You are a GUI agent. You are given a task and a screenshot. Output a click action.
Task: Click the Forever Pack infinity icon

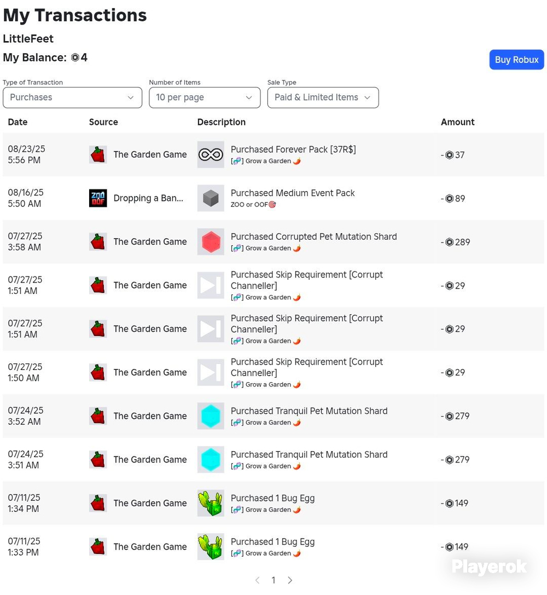click(211, 154)
